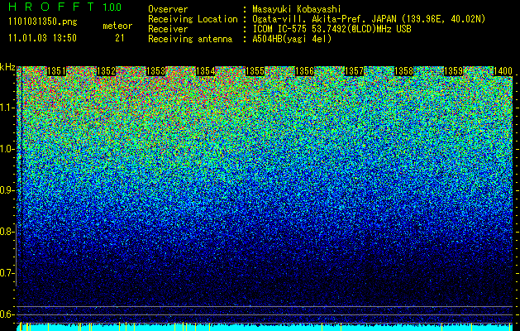The width and height of the screenshot is (520, 331).
Task: Click the receiver ICOM IC-575 text
Action: click(x=332, y=29)
